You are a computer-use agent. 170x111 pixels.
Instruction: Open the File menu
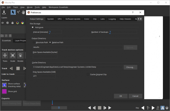[3, 7]
